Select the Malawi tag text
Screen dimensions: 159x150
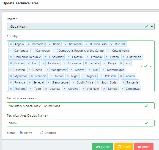pyautogui.click(x=79, y=70)
